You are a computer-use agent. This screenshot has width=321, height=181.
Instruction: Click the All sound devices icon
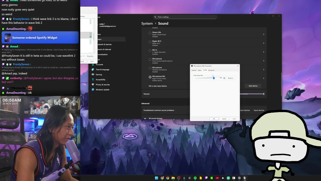(x=145, y=118)
